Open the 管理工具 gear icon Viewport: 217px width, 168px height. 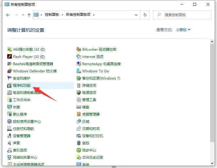tap(78, 100)
